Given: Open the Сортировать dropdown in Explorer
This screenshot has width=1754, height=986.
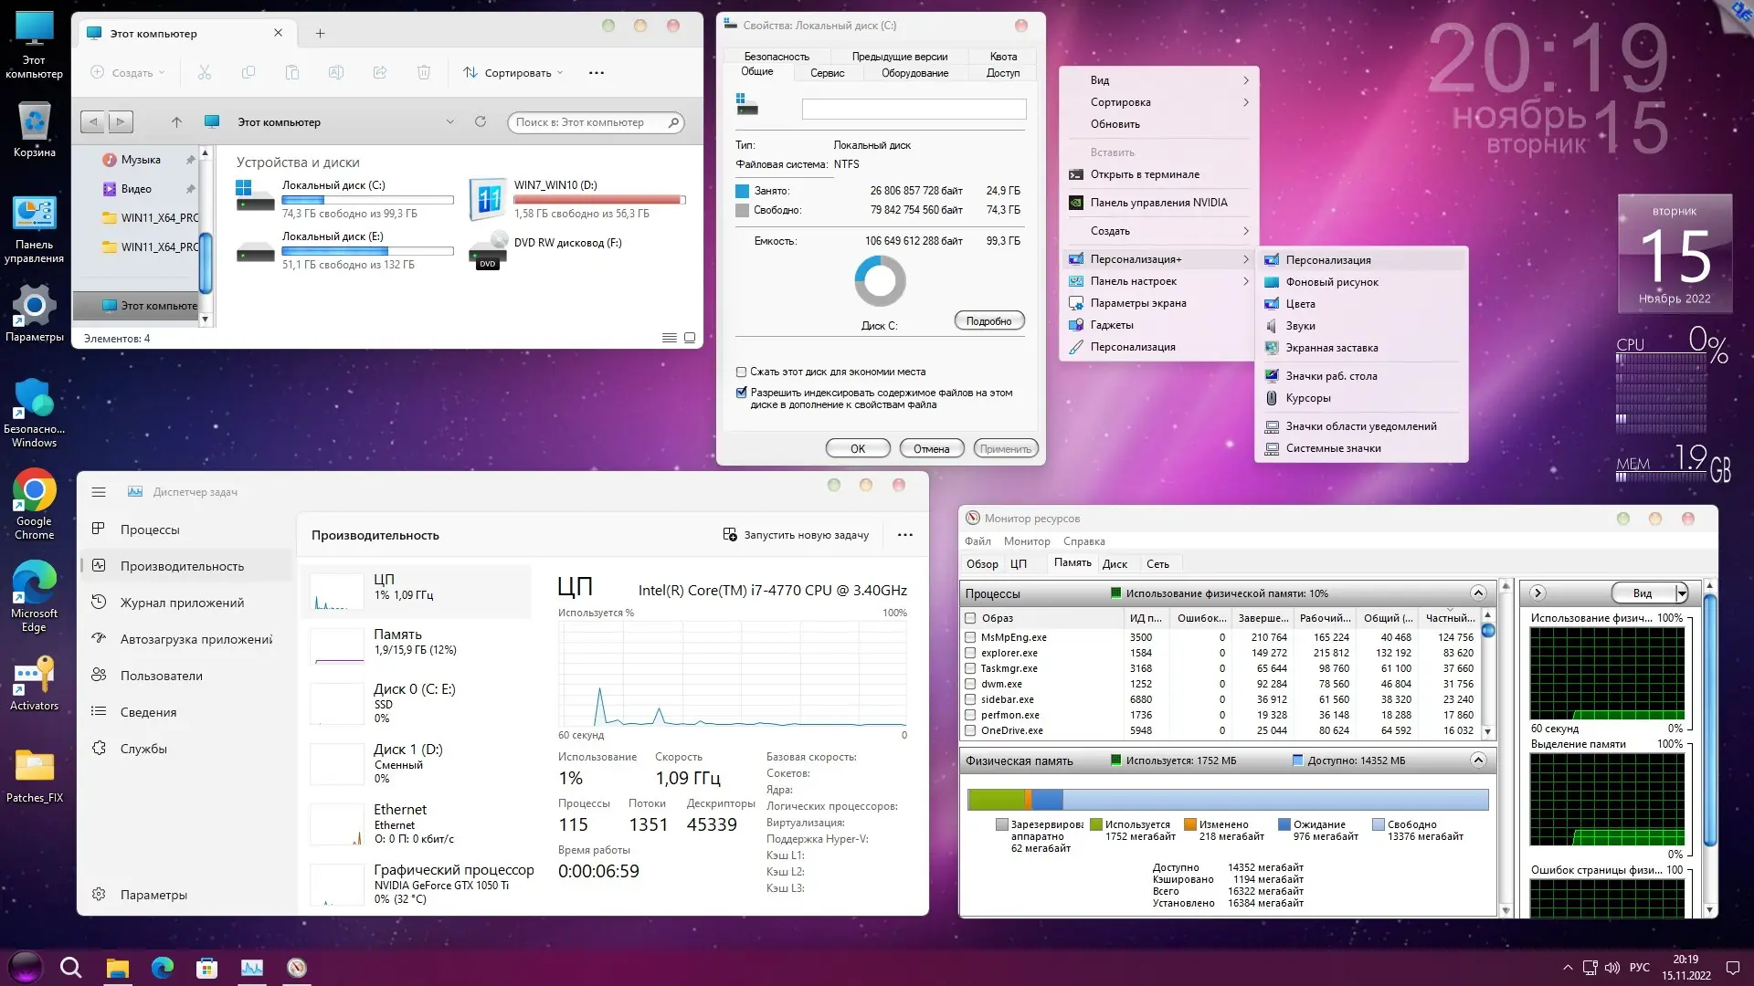Looking at the screenshot, I should click(513, 72).
